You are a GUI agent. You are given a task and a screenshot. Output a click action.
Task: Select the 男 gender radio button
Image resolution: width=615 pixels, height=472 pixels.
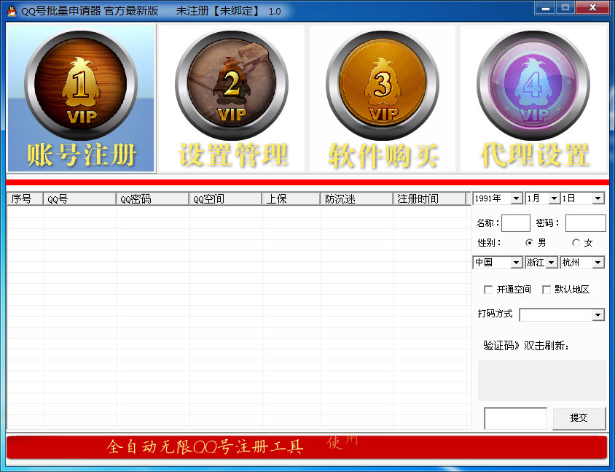(x=529, y=243)
